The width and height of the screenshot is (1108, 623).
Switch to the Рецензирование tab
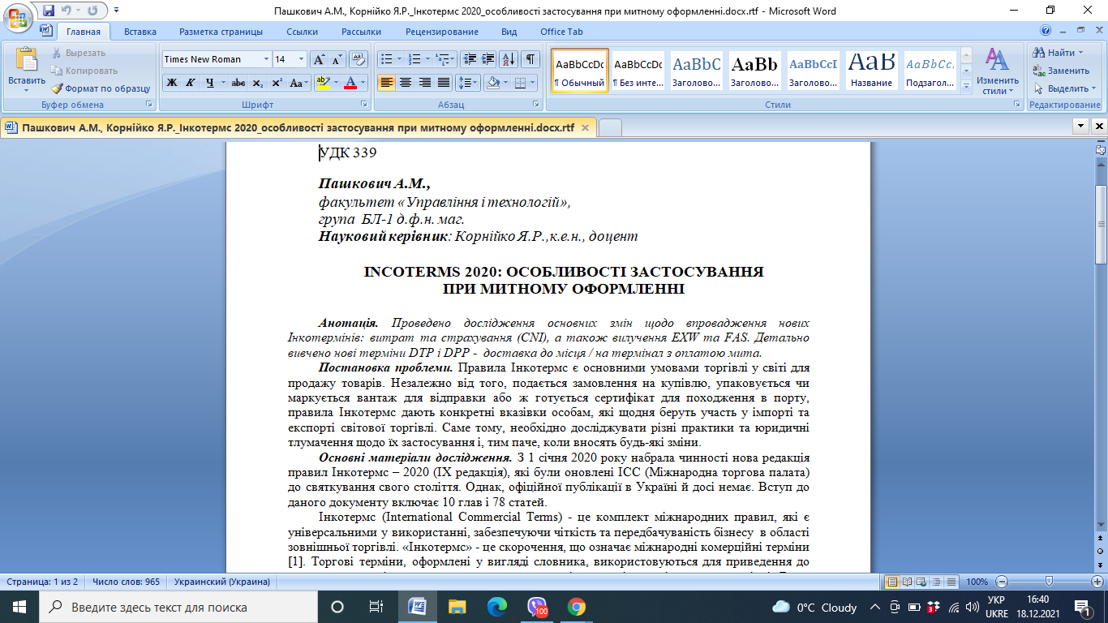coord(441,32)
